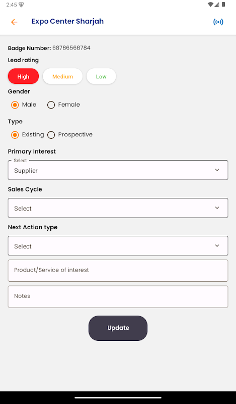
Task: Open the Sales Cycle dropdown
Action: pyautogui.click(x=118, y=208)
